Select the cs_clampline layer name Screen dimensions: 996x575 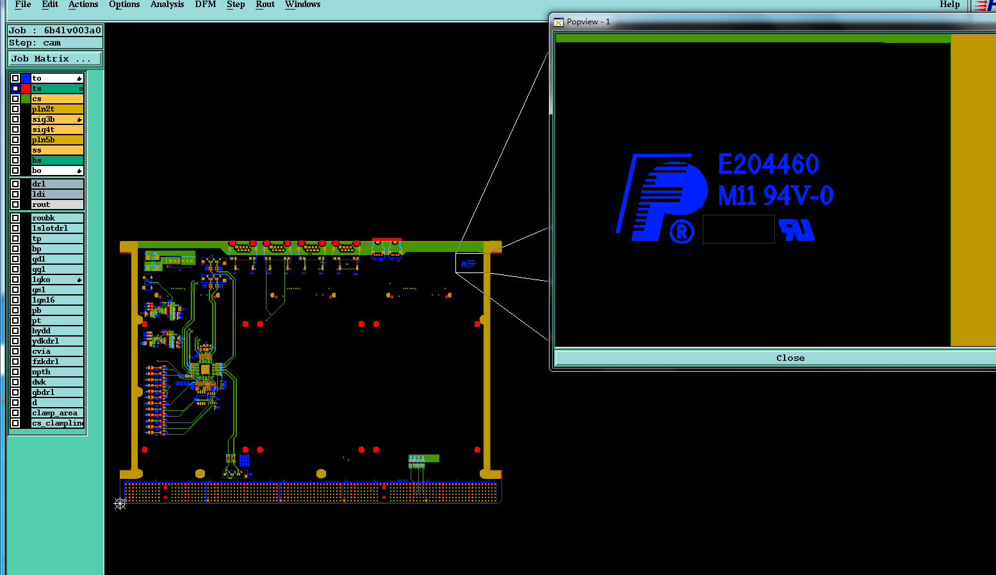pyautogui.click(x=58, y=423)
